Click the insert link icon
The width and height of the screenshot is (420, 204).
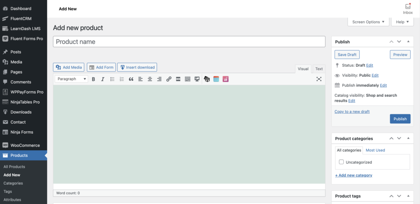169,79
